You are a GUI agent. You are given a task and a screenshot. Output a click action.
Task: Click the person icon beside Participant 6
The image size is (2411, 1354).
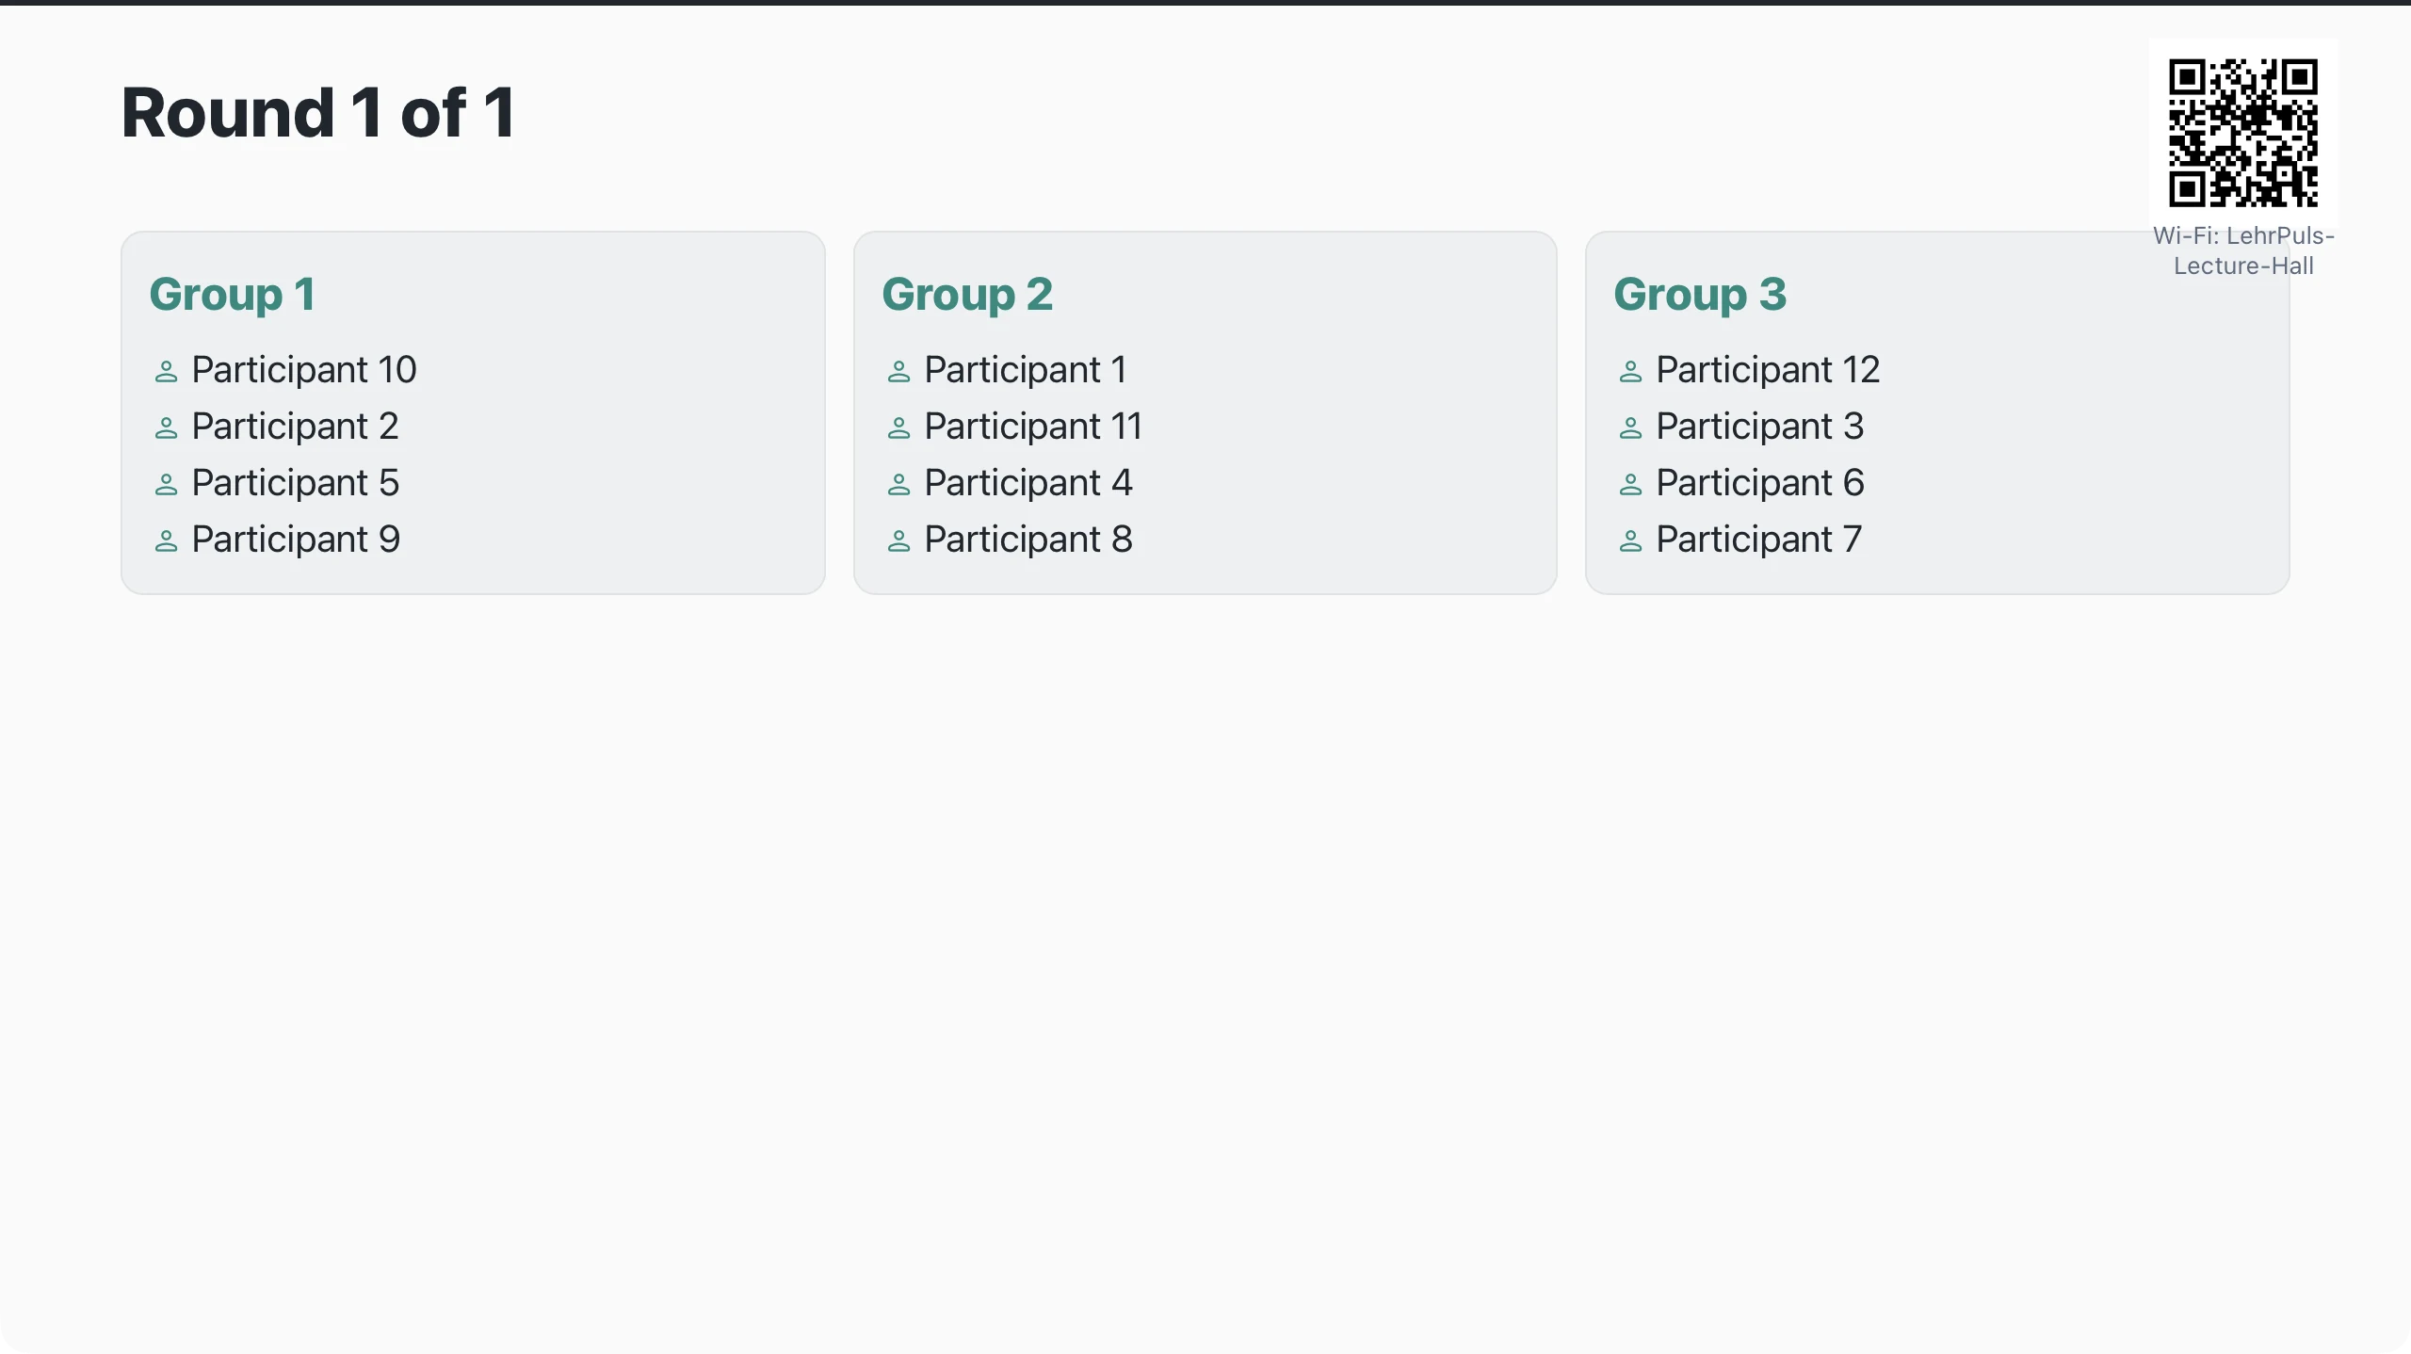click(1630, 484)
